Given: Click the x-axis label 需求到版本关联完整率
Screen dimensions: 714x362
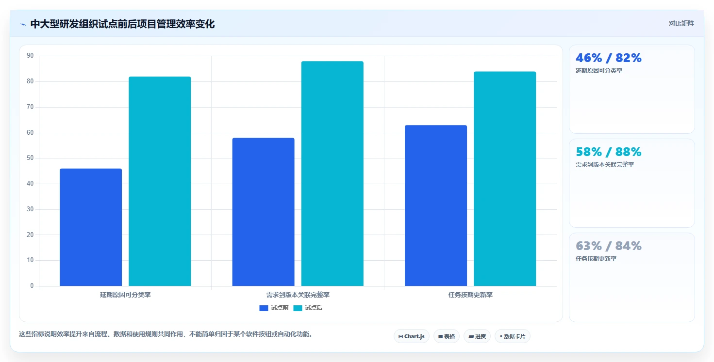Looking at the screenshot, I should click(298, 295).
